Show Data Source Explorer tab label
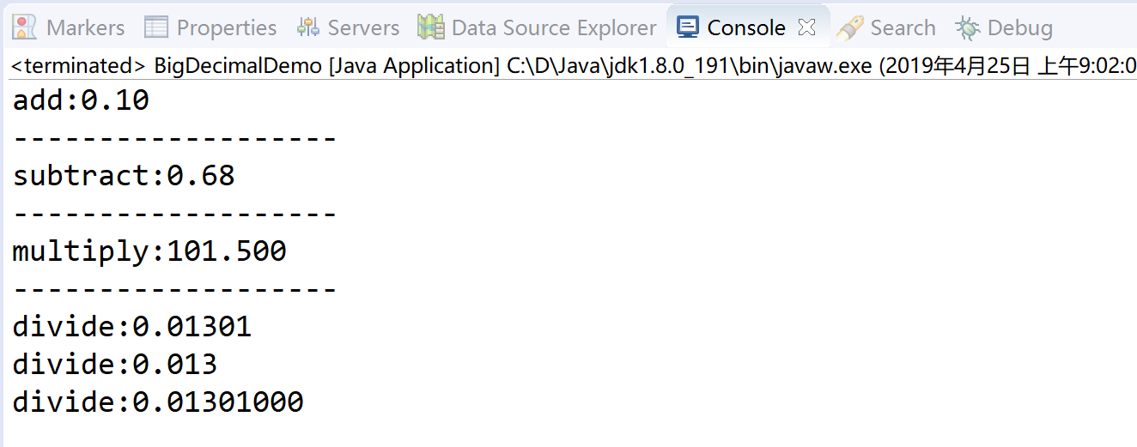The width and height of the screenshot is (1137, 447). click(x=553, y=27)
